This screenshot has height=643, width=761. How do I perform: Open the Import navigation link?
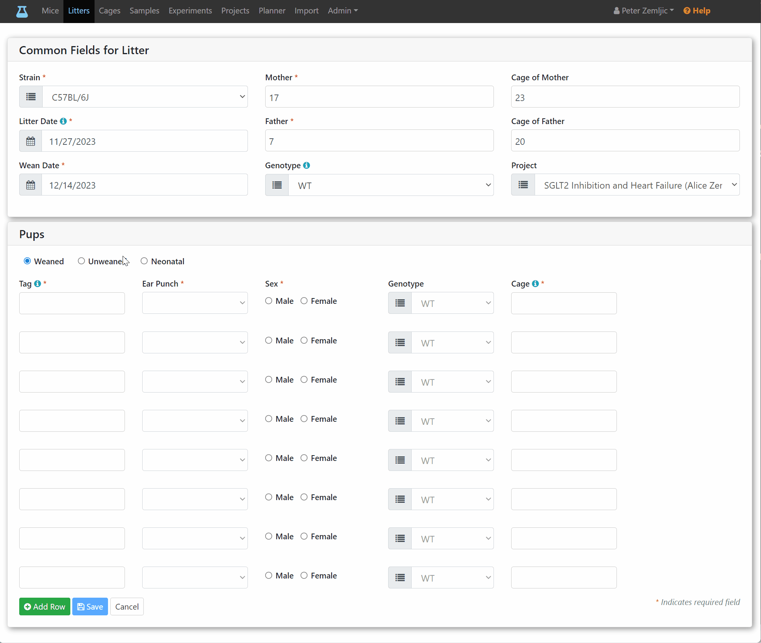[x=307, y=11]
